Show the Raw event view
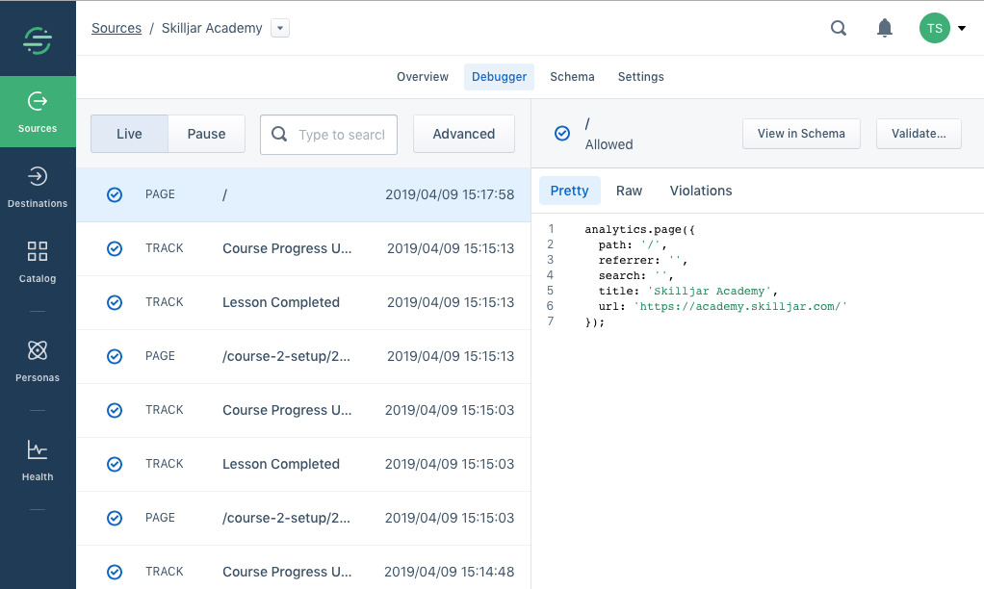This screenshot has height=589, width=984. (629, 191)
